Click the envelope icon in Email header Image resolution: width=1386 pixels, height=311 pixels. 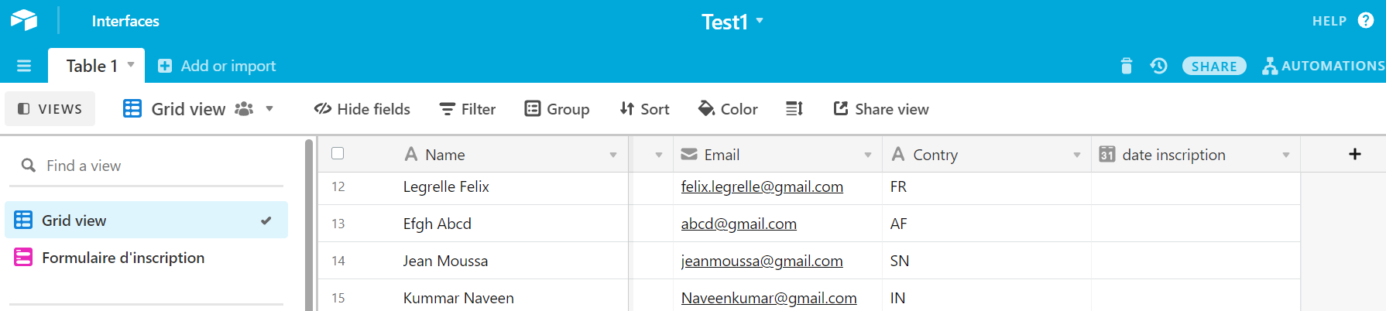(x=689, y=155)
